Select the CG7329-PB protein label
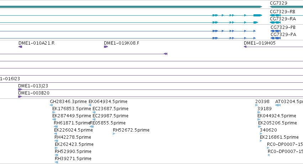Screen dimensions: 303x164 click(x=283, y=27)
